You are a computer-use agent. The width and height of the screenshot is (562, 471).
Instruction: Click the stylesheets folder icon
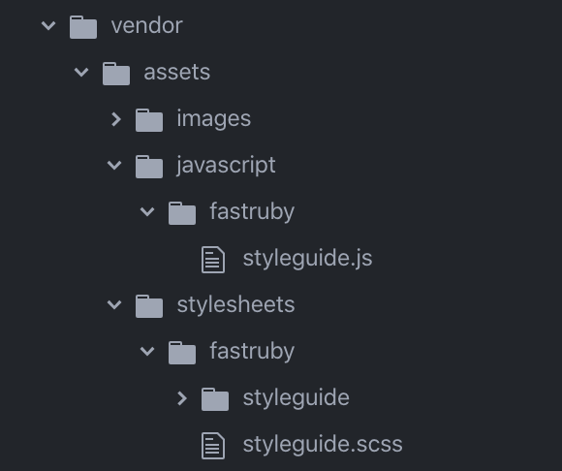pos(149,306)
